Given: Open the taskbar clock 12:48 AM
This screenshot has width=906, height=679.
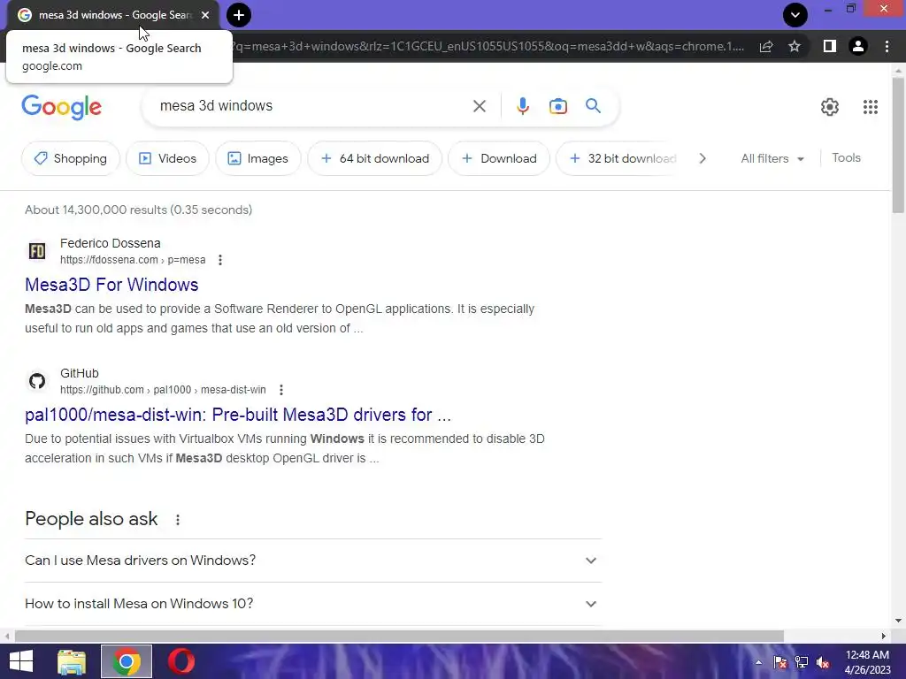Looking at the screenshot, I should 867,662.
